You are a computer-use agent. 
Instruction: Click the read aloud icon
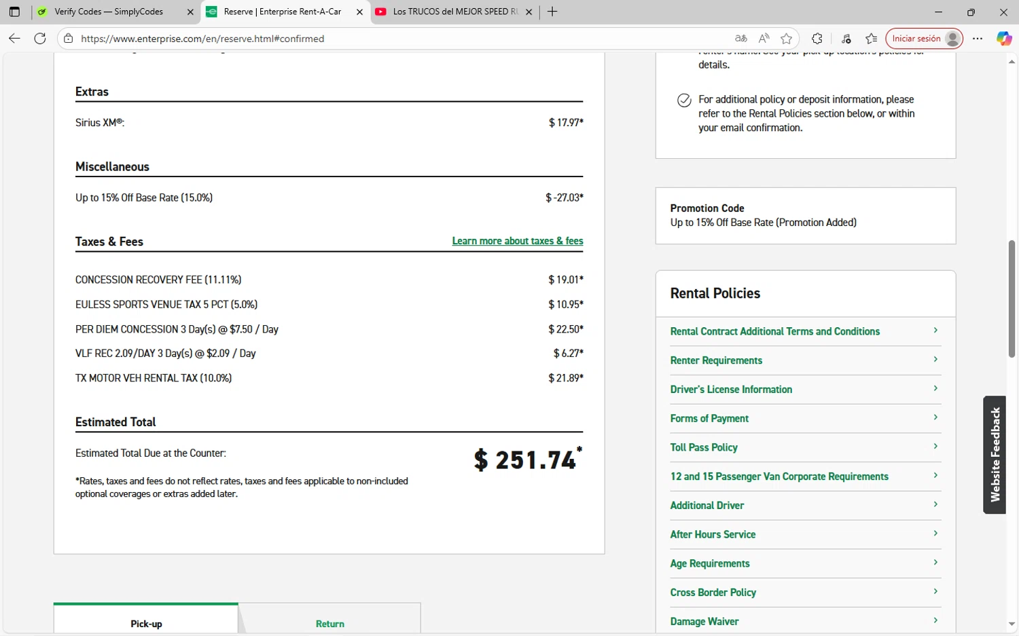click(x=764, y=39)
